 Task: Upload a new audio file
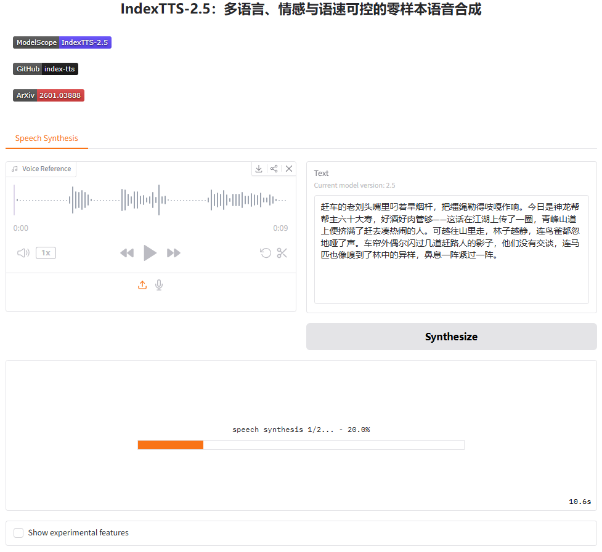point(142,285)
